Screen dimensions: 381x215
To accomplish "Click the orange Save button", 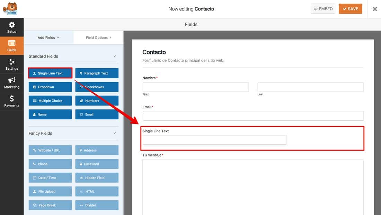I will coord(350,9).
